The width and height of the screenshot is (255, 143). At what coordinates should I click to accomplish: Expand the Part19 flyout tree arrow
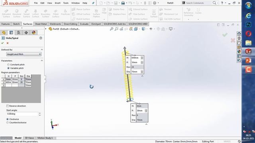[46, 29]
